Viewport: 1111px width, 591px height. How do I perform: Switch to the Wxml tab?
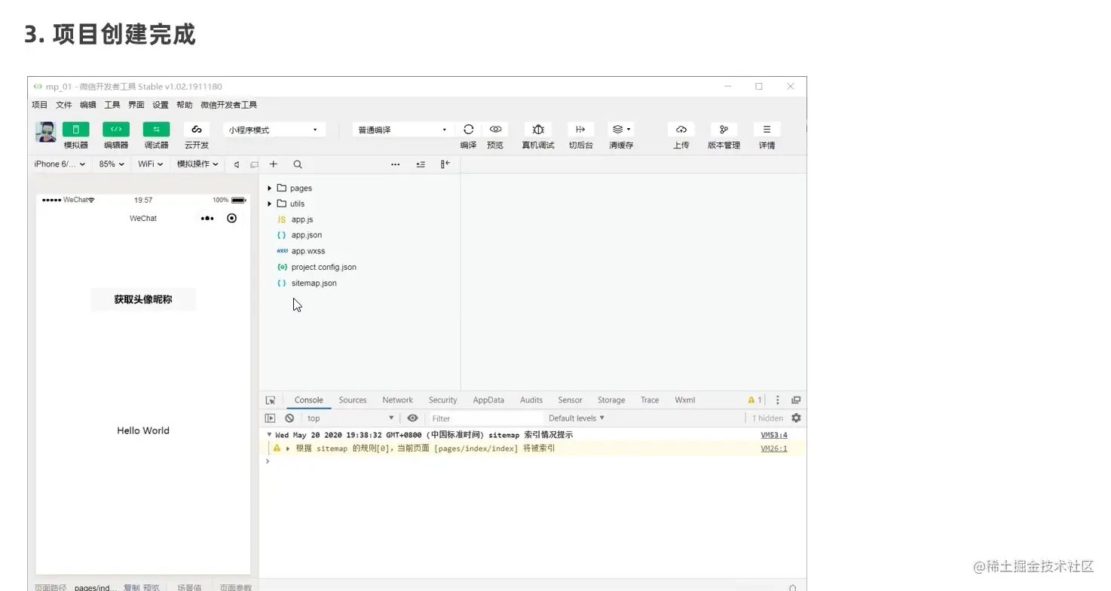click(x=685, y=400)
